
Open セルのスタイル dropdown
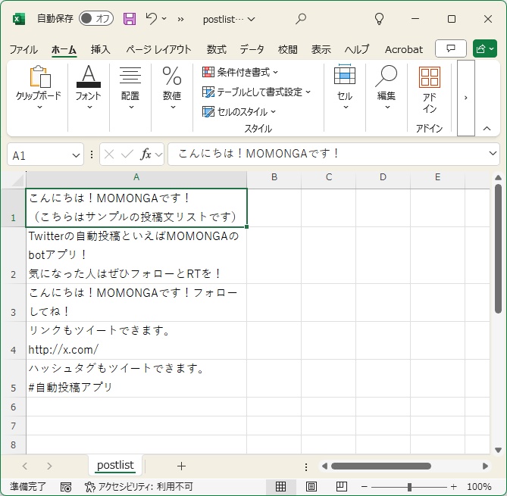pos(239,112)
